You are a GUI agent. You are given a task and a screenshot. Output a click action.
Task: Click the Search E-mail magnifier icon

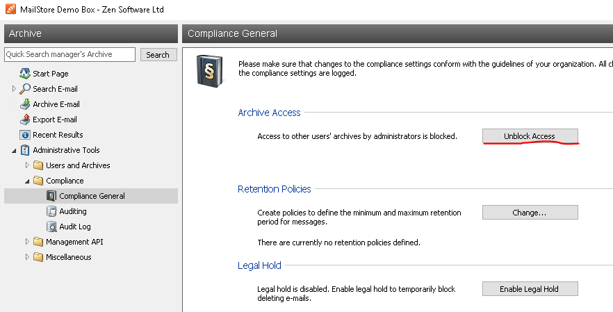click(24, 89)
